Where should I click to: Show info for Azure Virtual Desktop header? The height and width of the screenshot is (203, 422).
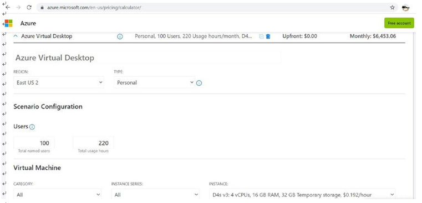click(120, 37)
